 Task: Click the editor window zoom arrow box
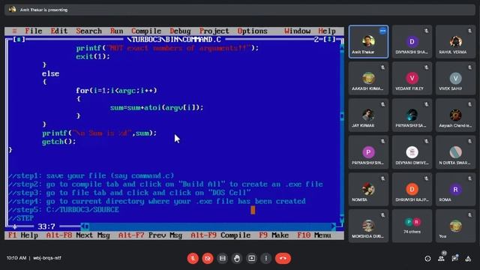pyautogui.click(x=329, y=40)
